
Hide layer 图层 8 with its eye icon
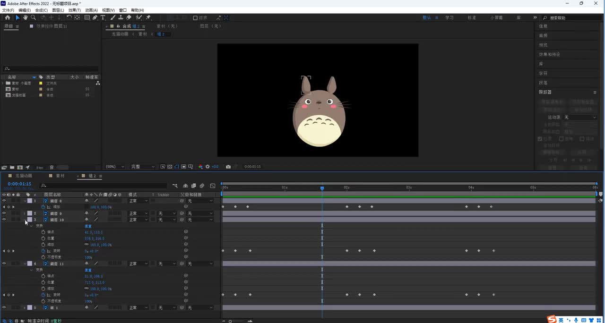4,201
